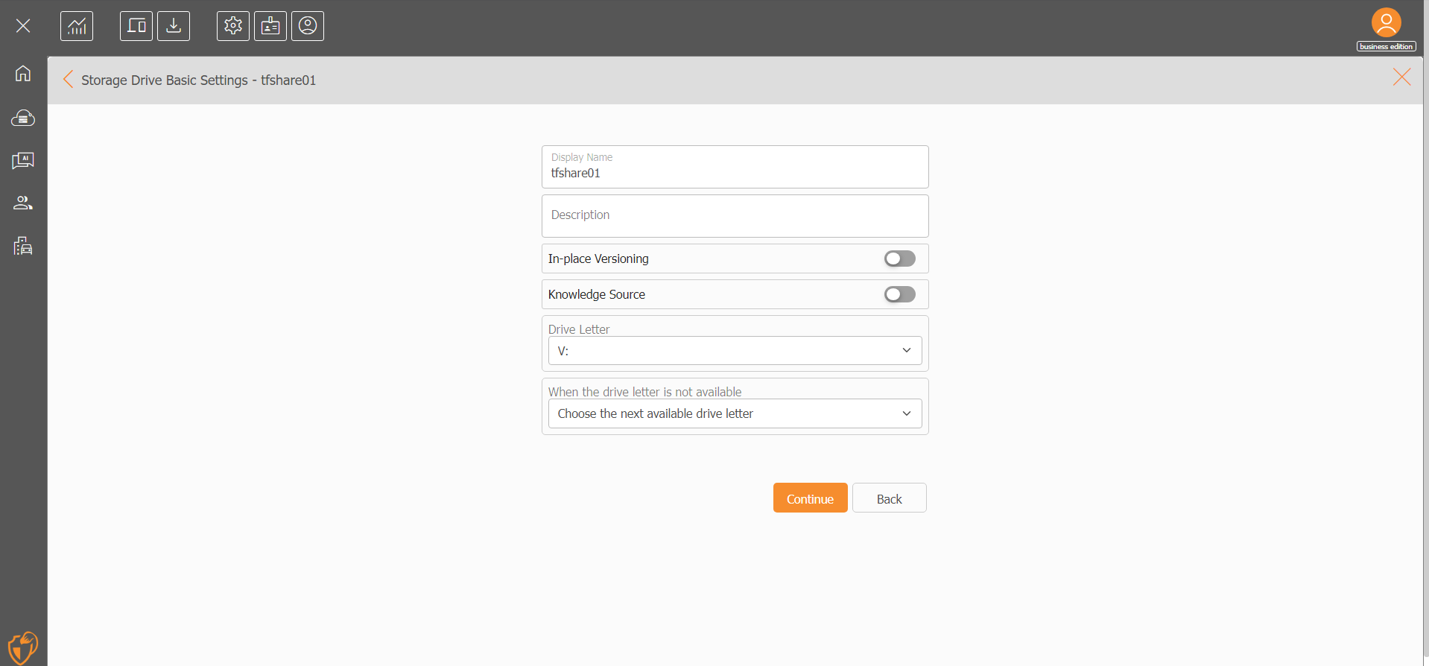Open the user account icon in toolbar
Image resolution: width=1429 pixels, height=666 pixels.
click(308, 26)
